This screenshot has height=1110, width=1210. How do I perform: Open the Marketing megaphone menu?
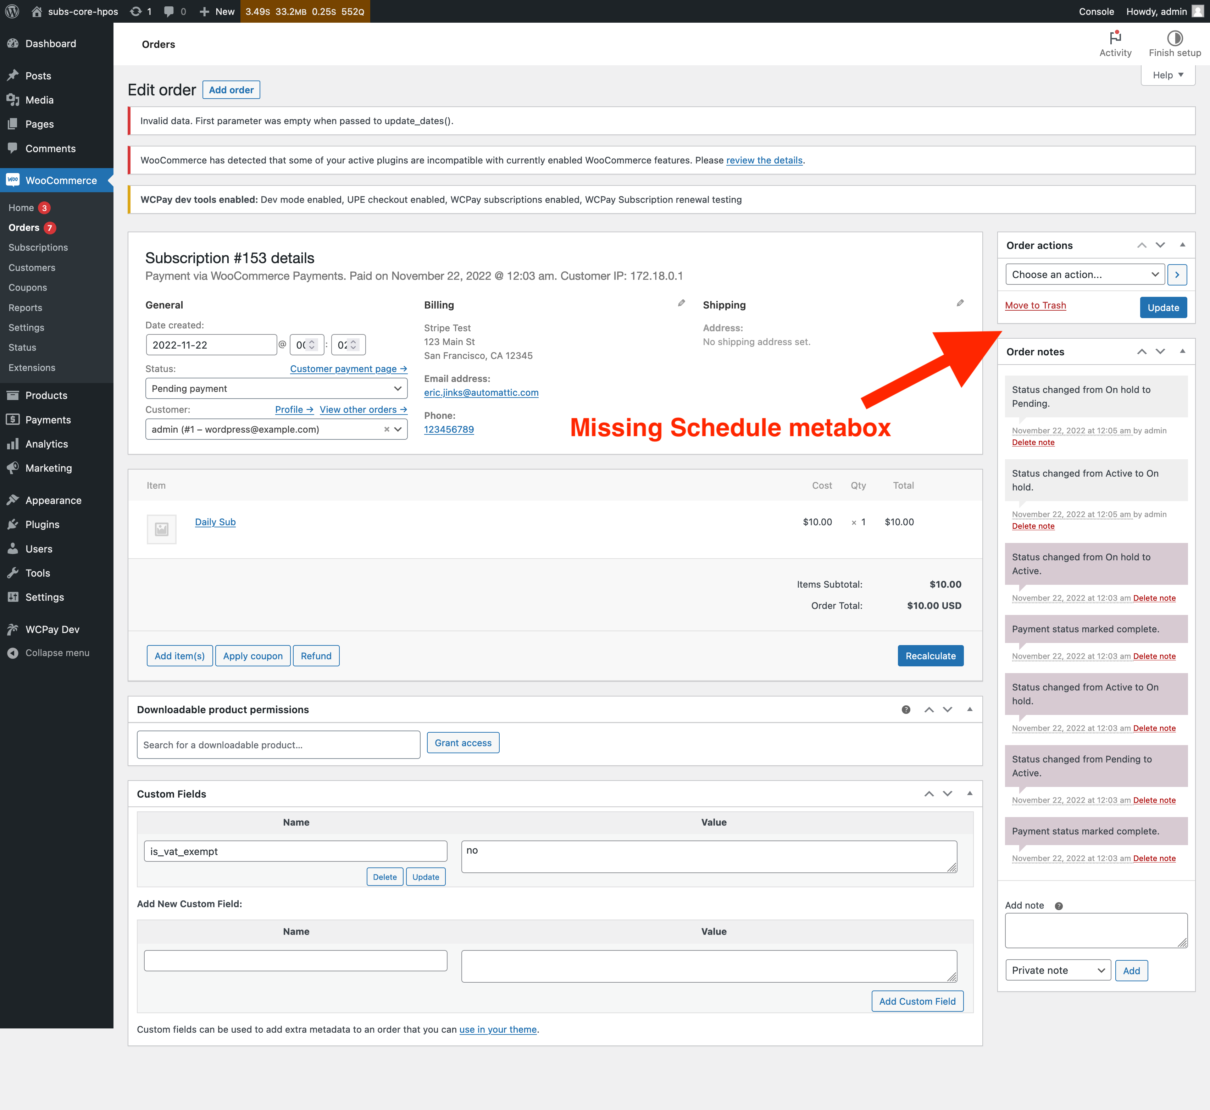tap(48, 468)
